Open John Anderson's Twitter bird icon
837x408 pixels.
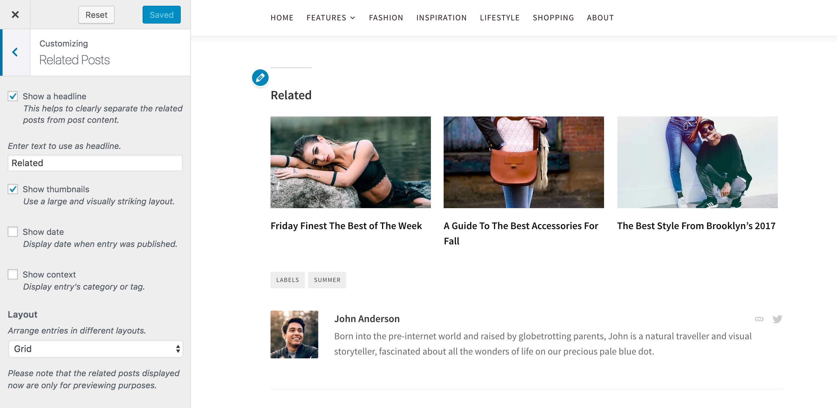(777, 319)
